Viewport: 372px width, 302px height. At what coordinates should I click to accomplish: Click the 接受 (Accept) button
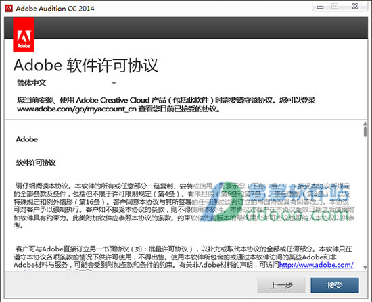pyautogui.click(x=335, y=285)
